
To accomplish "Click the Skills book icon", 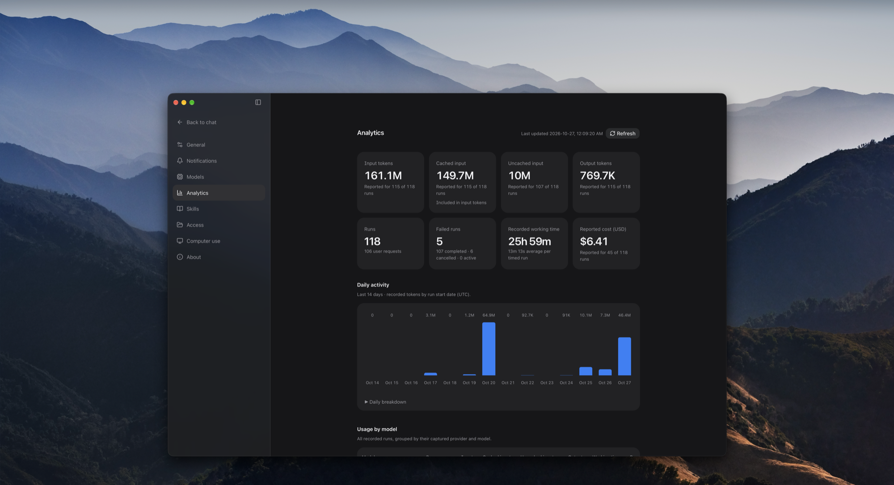I will click(180, 209).
